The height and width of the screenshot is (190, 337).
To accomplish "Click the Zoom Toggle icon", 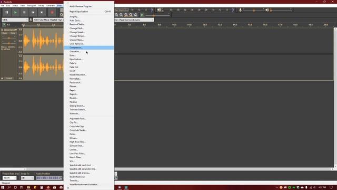I will 136,15.
